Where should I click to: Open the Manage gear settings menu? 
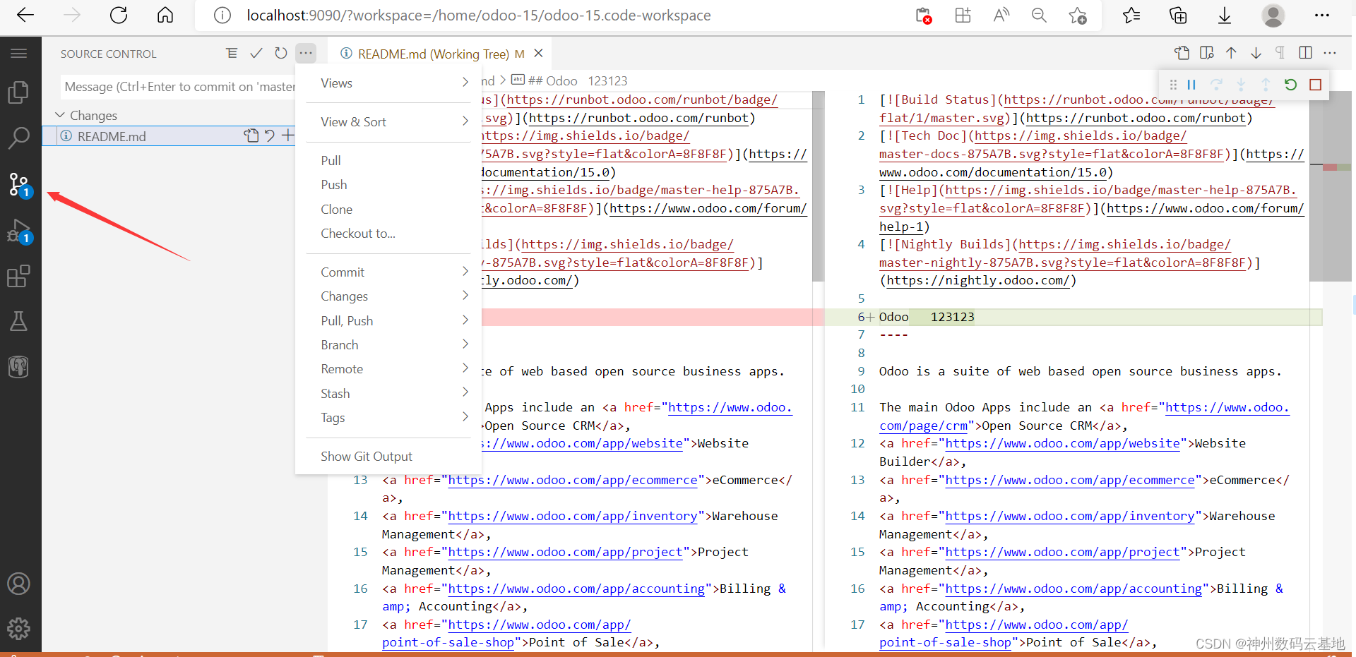coord(19,628)
